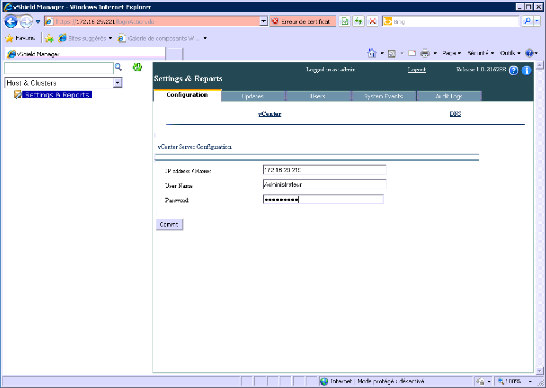Click the search magnifier icon in left panel
Viewport: 546px width, 388px height.
tap(119, 67)
